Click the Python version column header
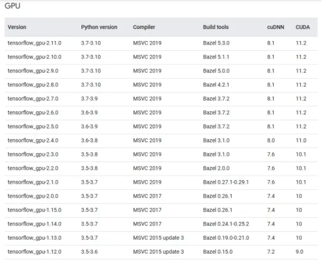The height and width of the screenshot is (261, 322). coord(99,27)
